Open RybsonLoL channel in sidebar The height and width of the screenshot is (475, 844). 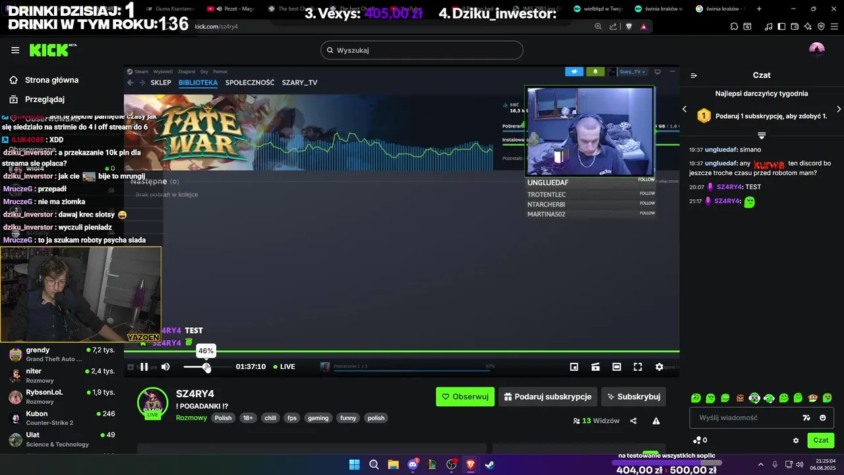click(x=62, y=396)
